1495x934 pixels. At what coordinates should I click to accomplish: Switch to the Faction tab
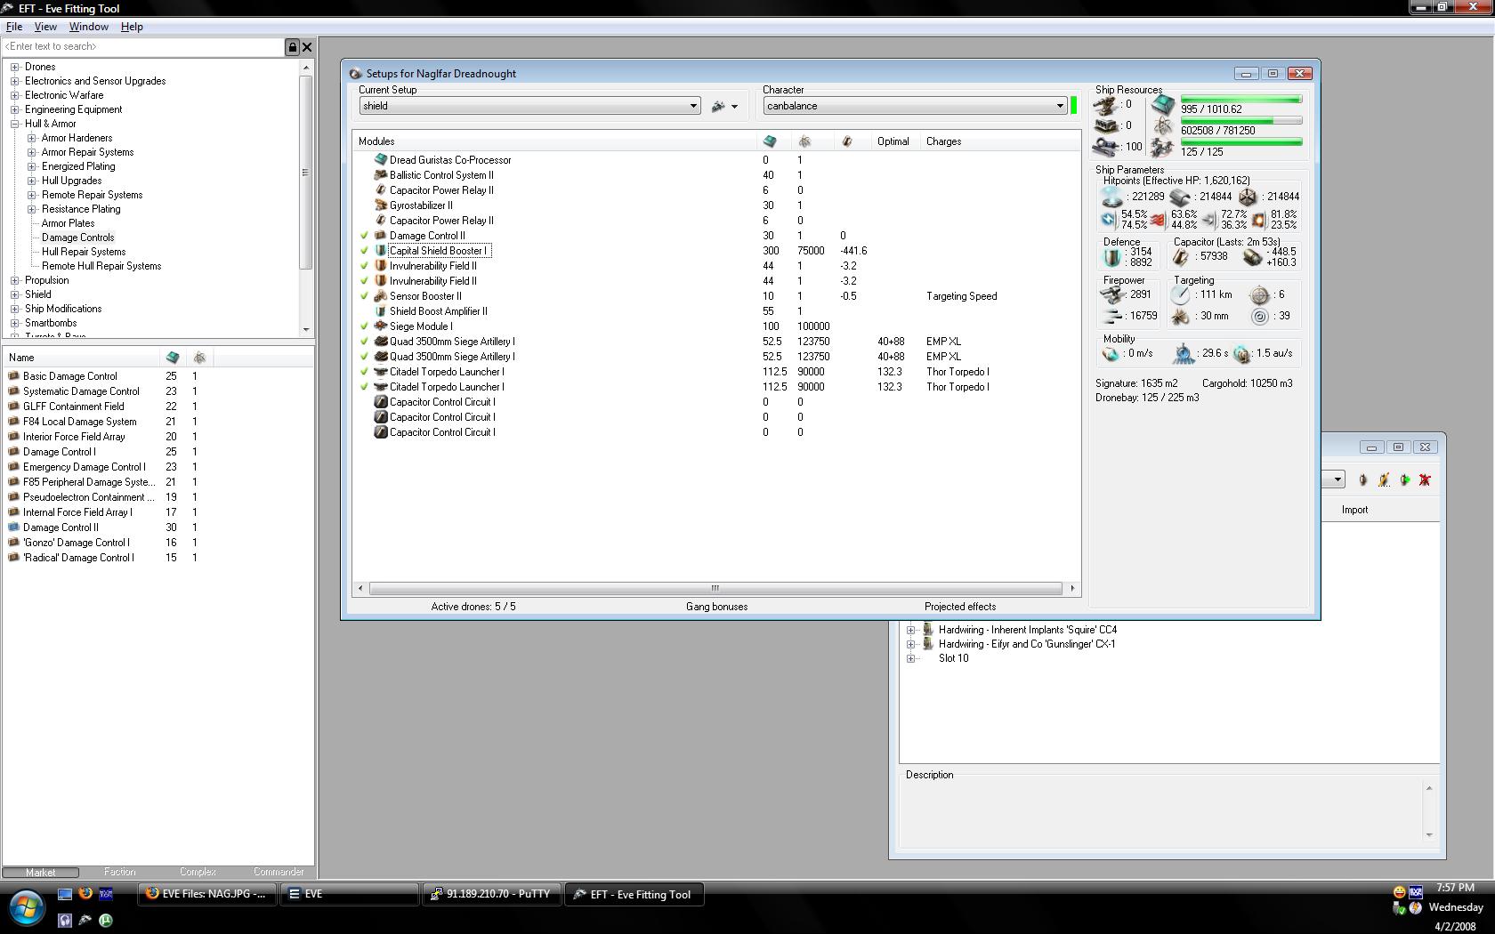(119, 872)
